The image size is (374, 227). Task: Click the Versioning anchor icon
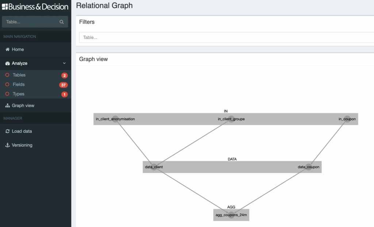pos(7,145)
